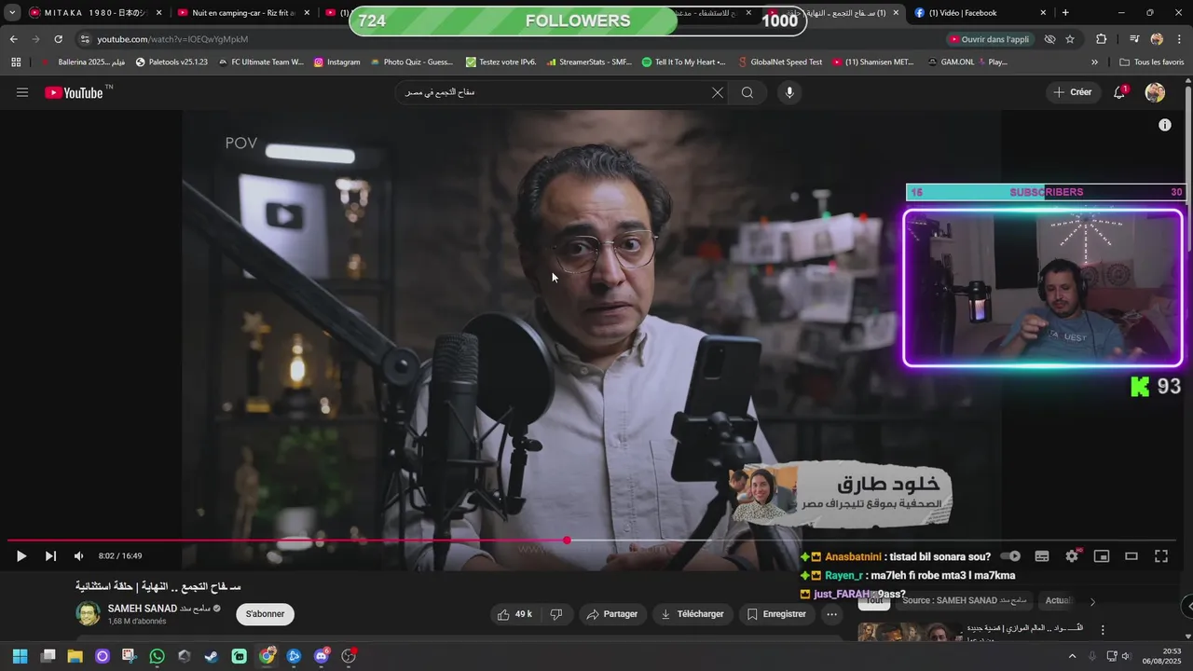The image size is (1193, 671).
Task: Open tray volume speaker control
Action: 1128,656
